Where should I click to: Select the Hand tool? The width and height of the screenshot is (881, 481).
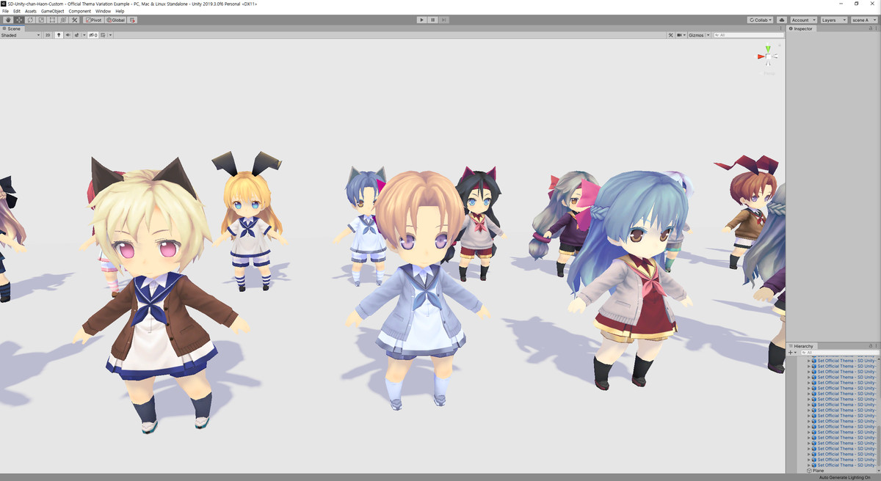(x=8, y=20)
